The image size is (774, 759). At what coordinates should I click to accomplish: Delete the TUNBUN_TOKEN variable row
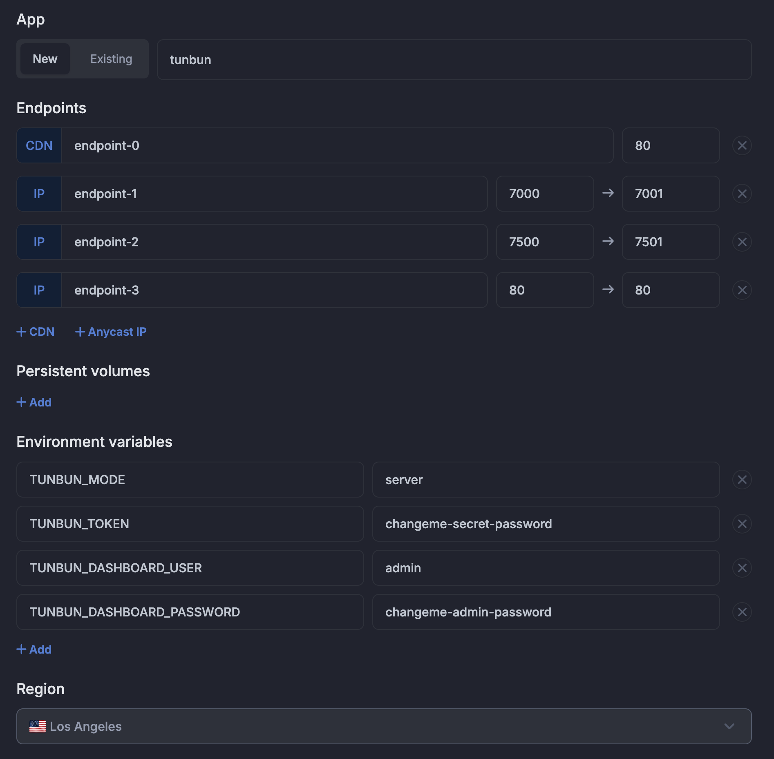742,524
